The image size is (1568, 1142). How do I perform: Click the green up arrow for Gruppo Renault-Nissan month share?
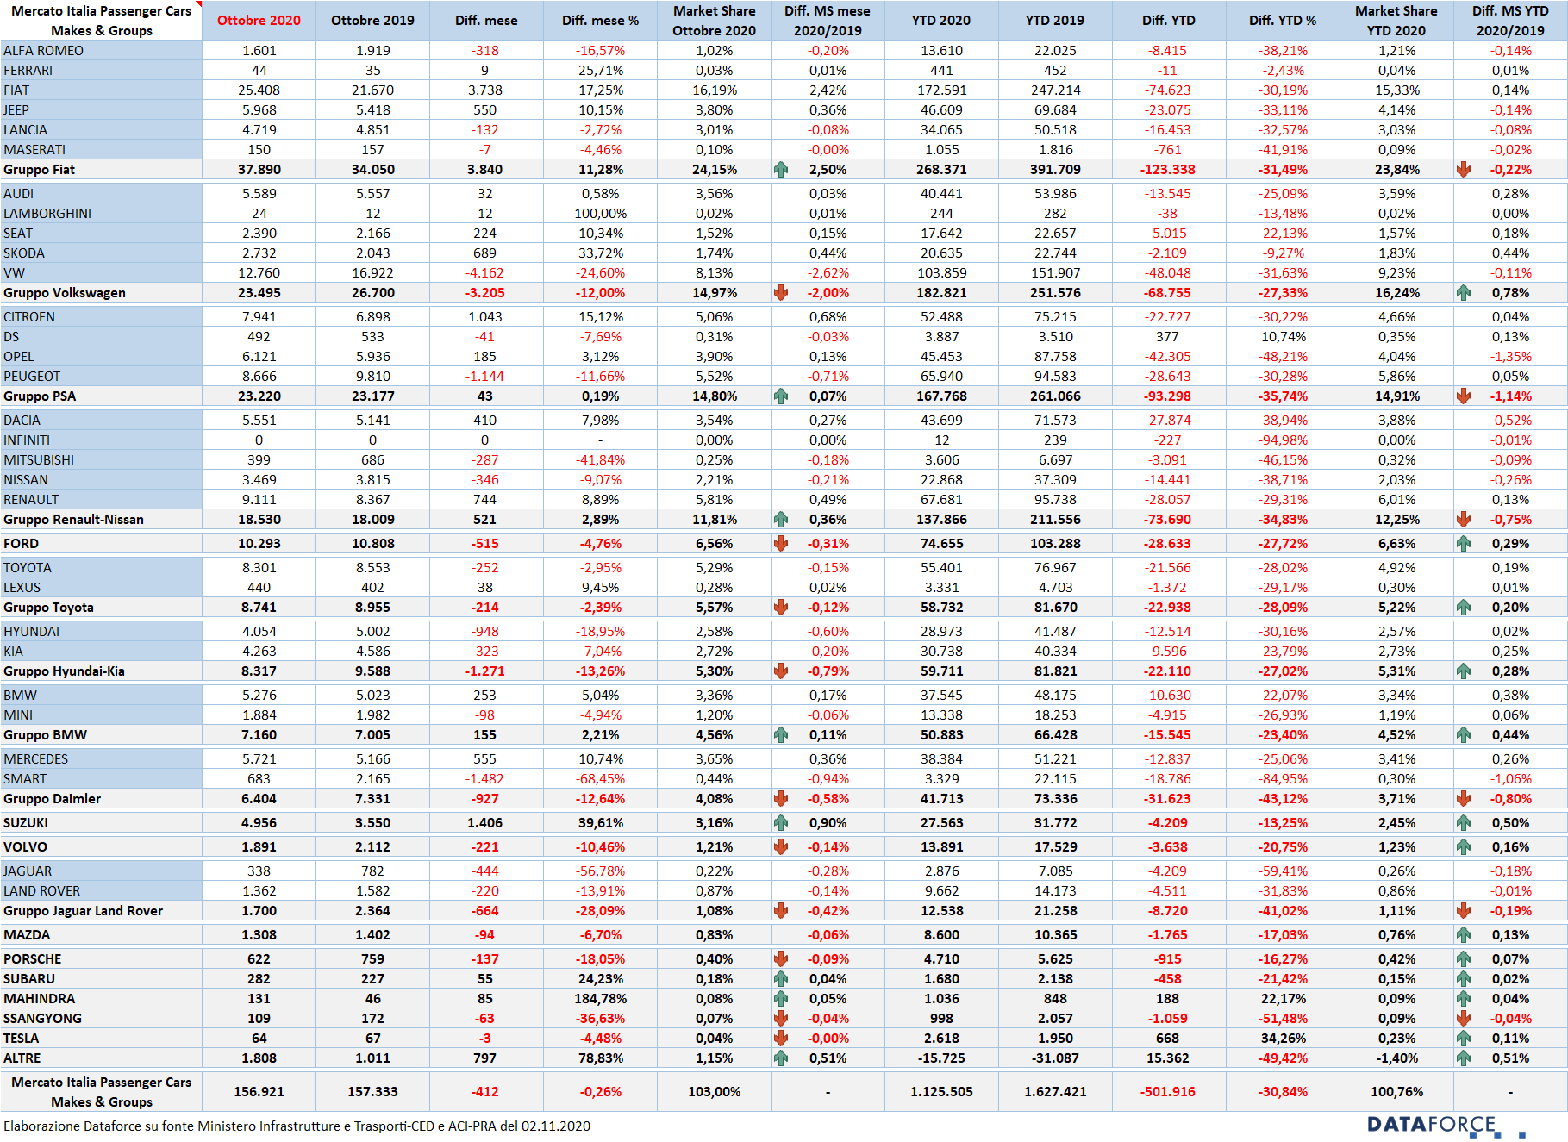click(x=781, y=520)
